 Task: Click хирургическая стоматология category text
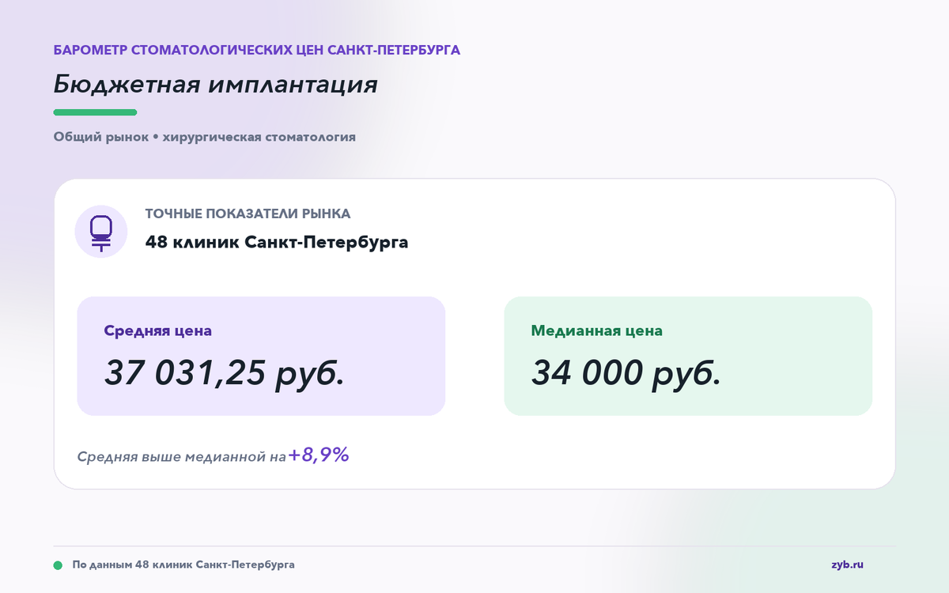point(259,137)
